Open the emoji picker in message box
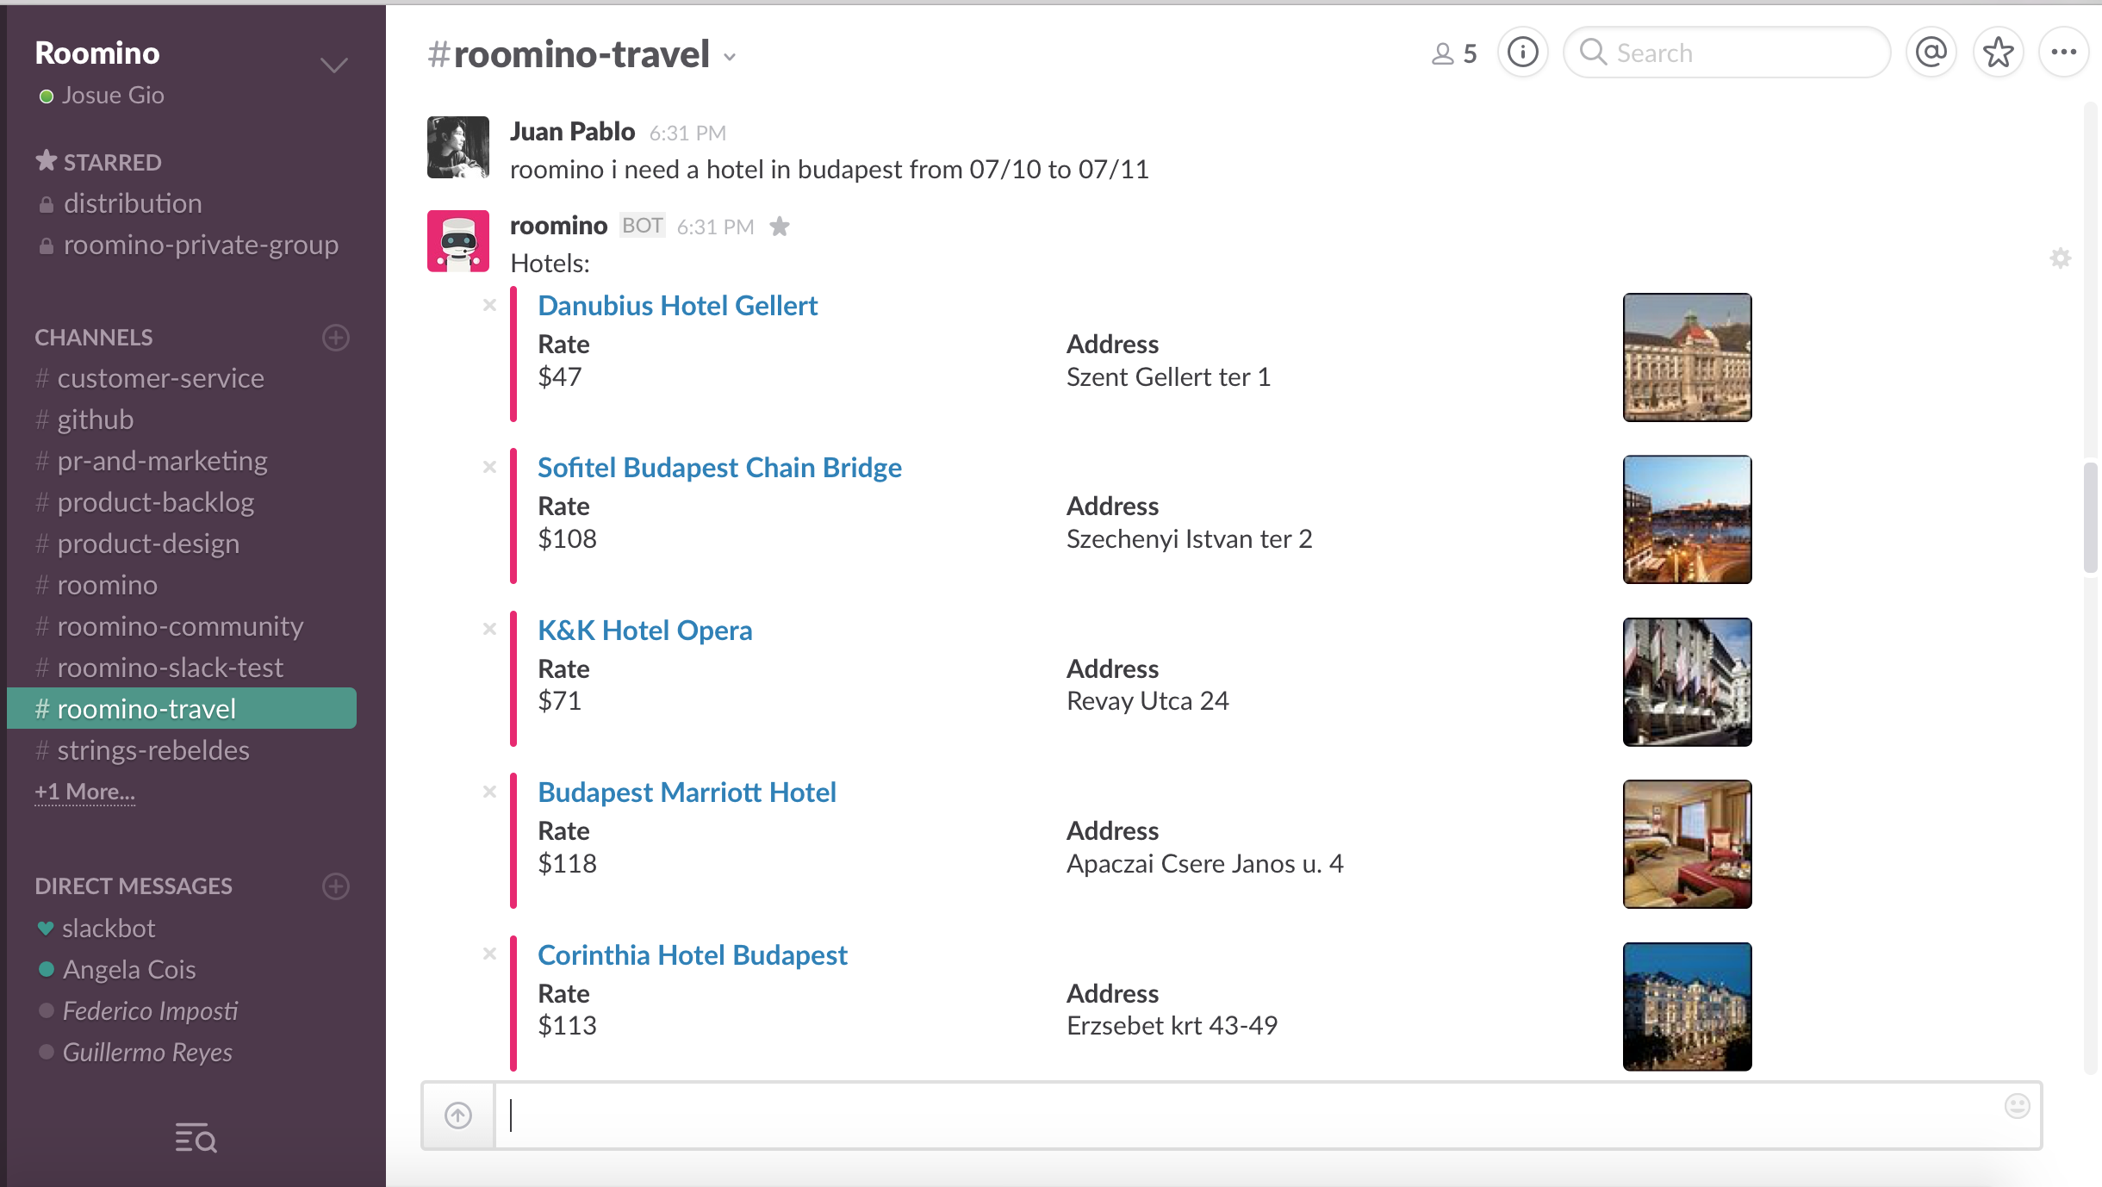 [2017, 1106]
